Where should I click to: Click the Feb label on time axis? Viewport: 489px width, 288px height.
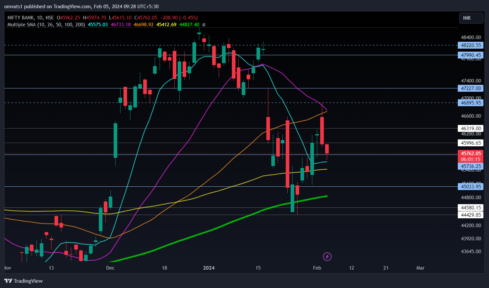(317, 268)
